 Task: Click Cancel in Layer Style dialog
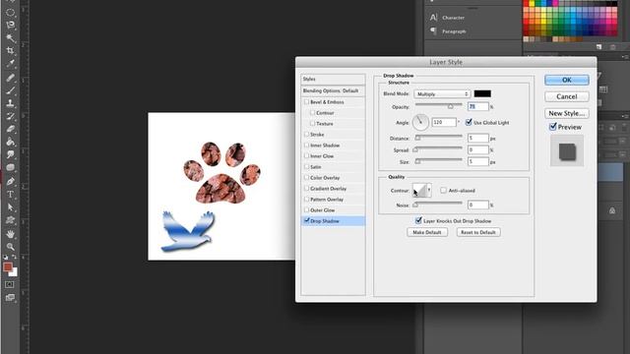coord(567,96)
